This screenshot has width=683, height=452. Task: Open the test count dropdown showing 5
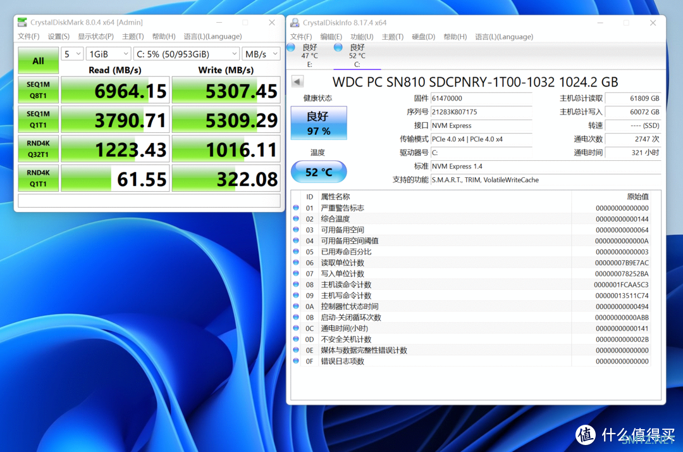[x=72, y=54]
